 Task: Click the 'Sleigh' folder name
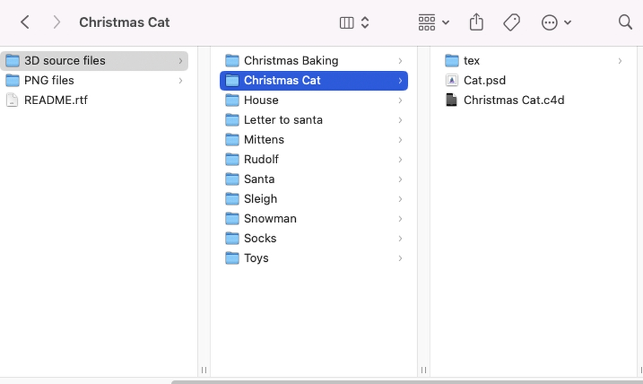[260, 199]
